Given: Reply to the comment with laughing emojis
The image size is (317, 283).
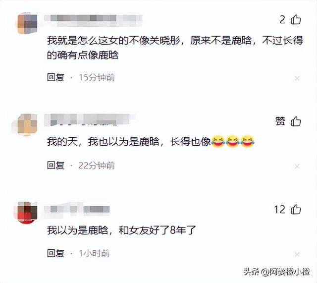Looking at the screenshot, I should (55, 166).
